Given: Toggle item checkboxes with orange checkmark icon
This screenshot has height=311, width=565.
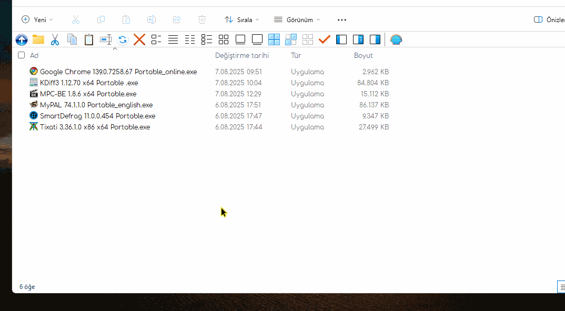Looking at the screenshot, I should coord(324,39).
